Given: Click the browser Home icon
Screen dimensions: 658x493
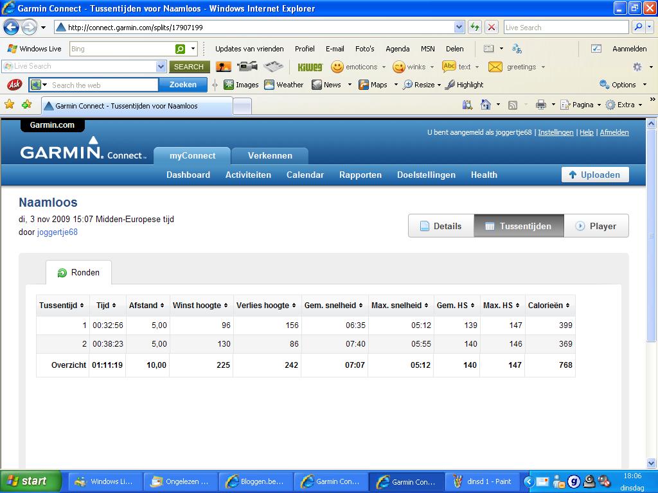Looking at the screenshot, I should (x=486, y=105).
